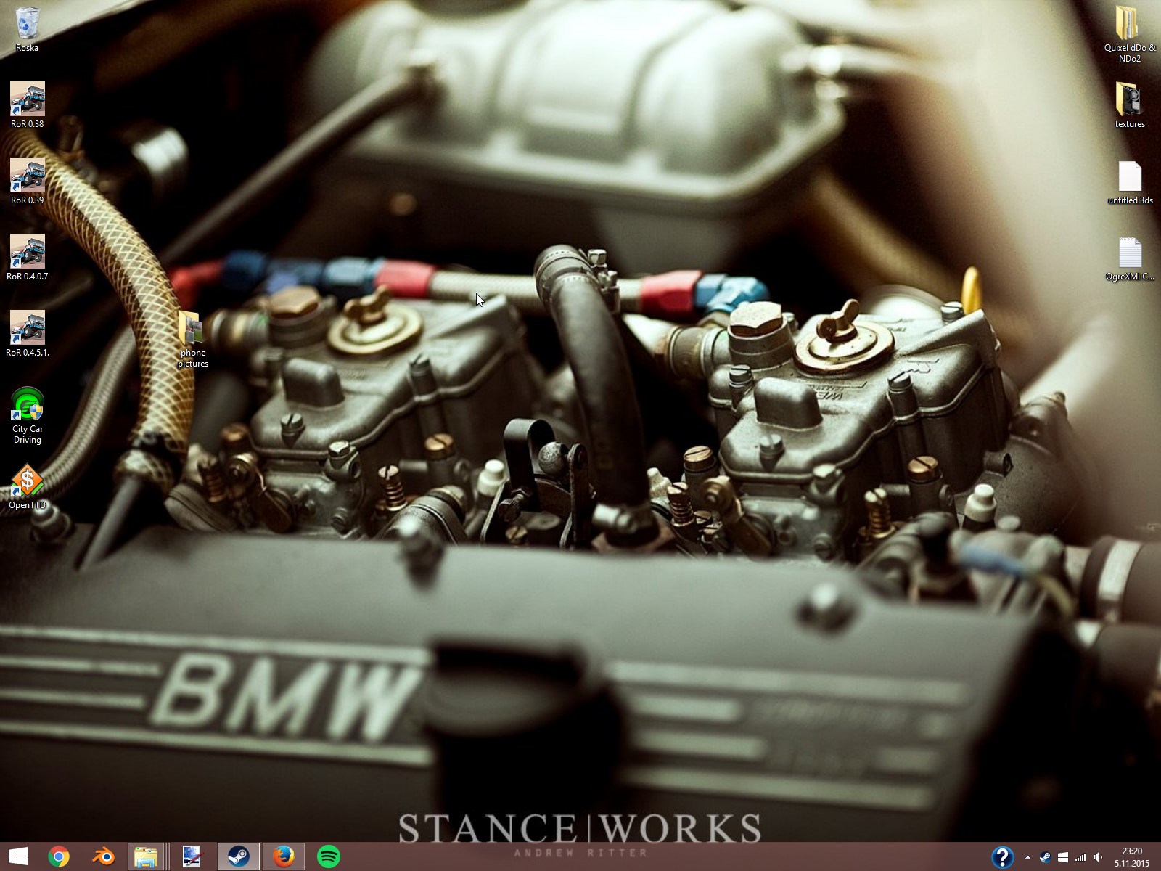Click the blue help question mark icon
Image resolution: width=1161 pixels, height=871 pixels.
coord(1002,857)
